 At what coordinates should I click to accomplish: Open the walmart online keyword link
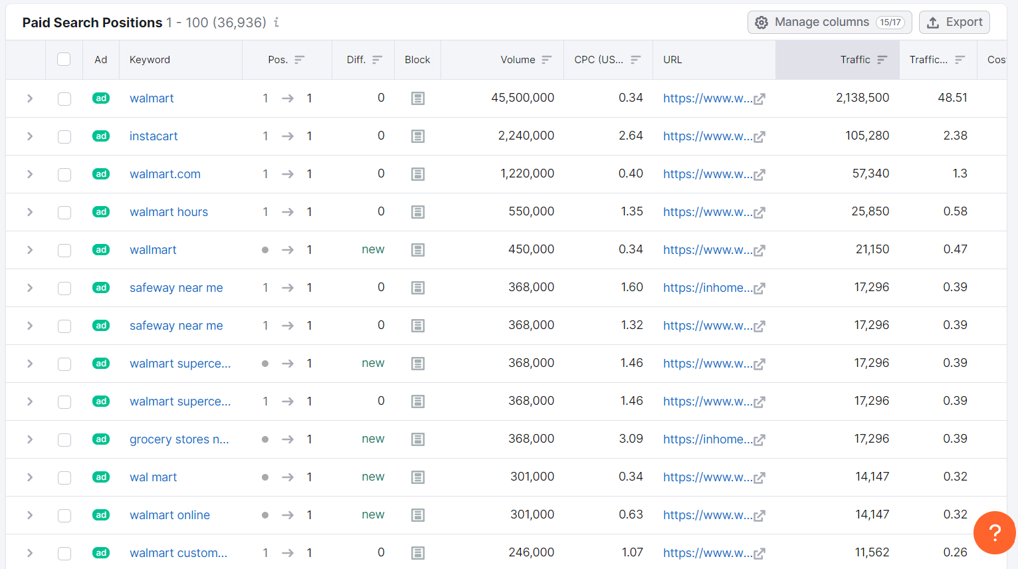click(170, 515)
